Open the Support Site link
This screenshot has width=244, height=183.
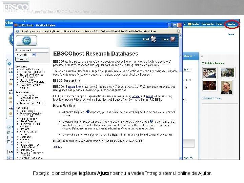pyautogui.click(x=73, y=87)
